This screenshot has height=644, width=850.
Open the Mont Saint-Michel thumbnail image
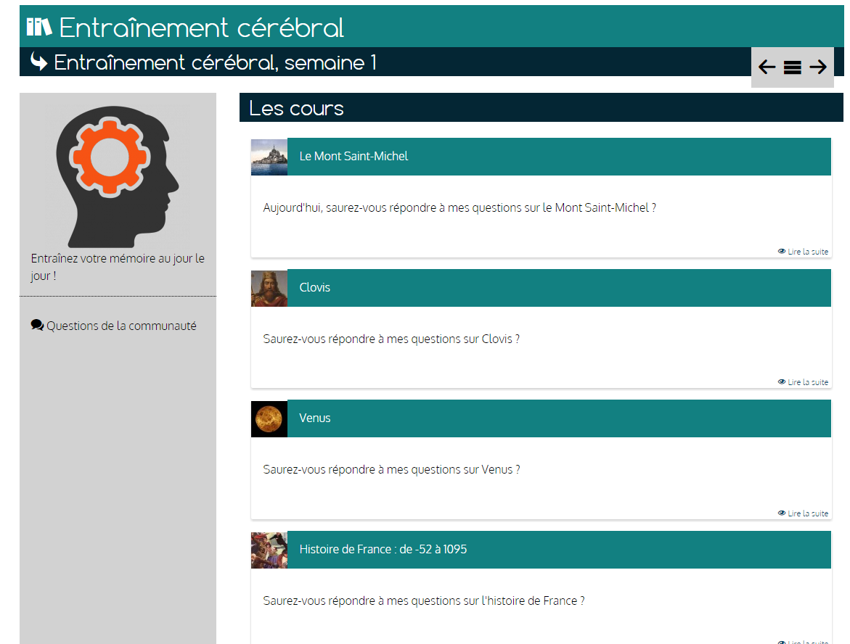[269, 157]
